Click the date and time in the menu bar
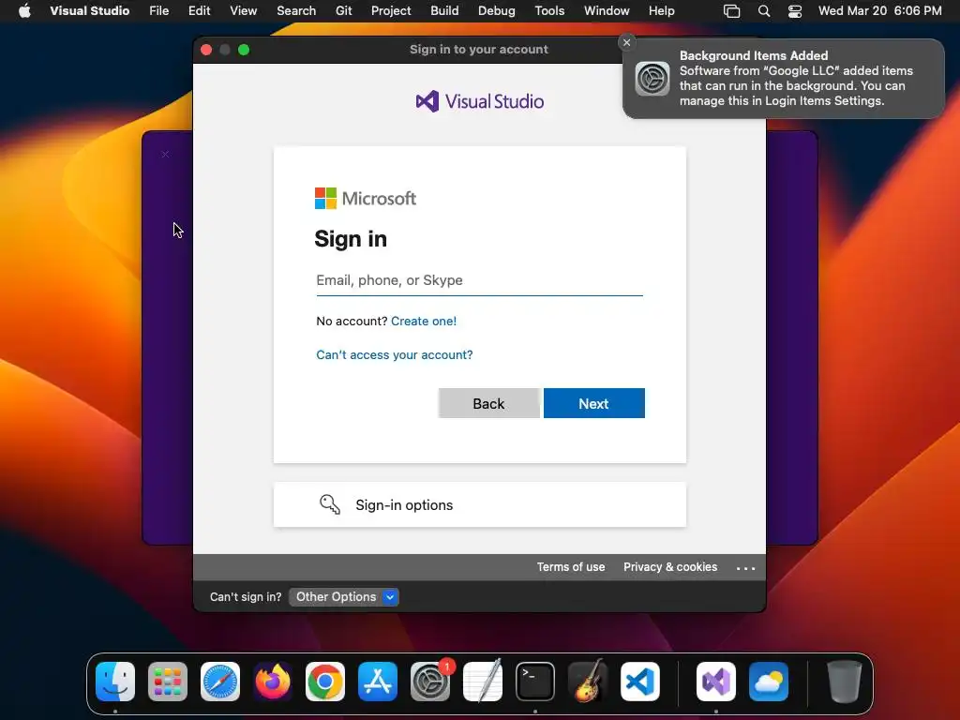This screenshot has width=960, height=720. click(879, 11)
